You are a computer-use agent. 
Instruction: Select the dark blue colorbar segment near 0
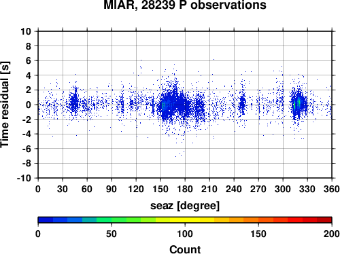tap(46, 220)
